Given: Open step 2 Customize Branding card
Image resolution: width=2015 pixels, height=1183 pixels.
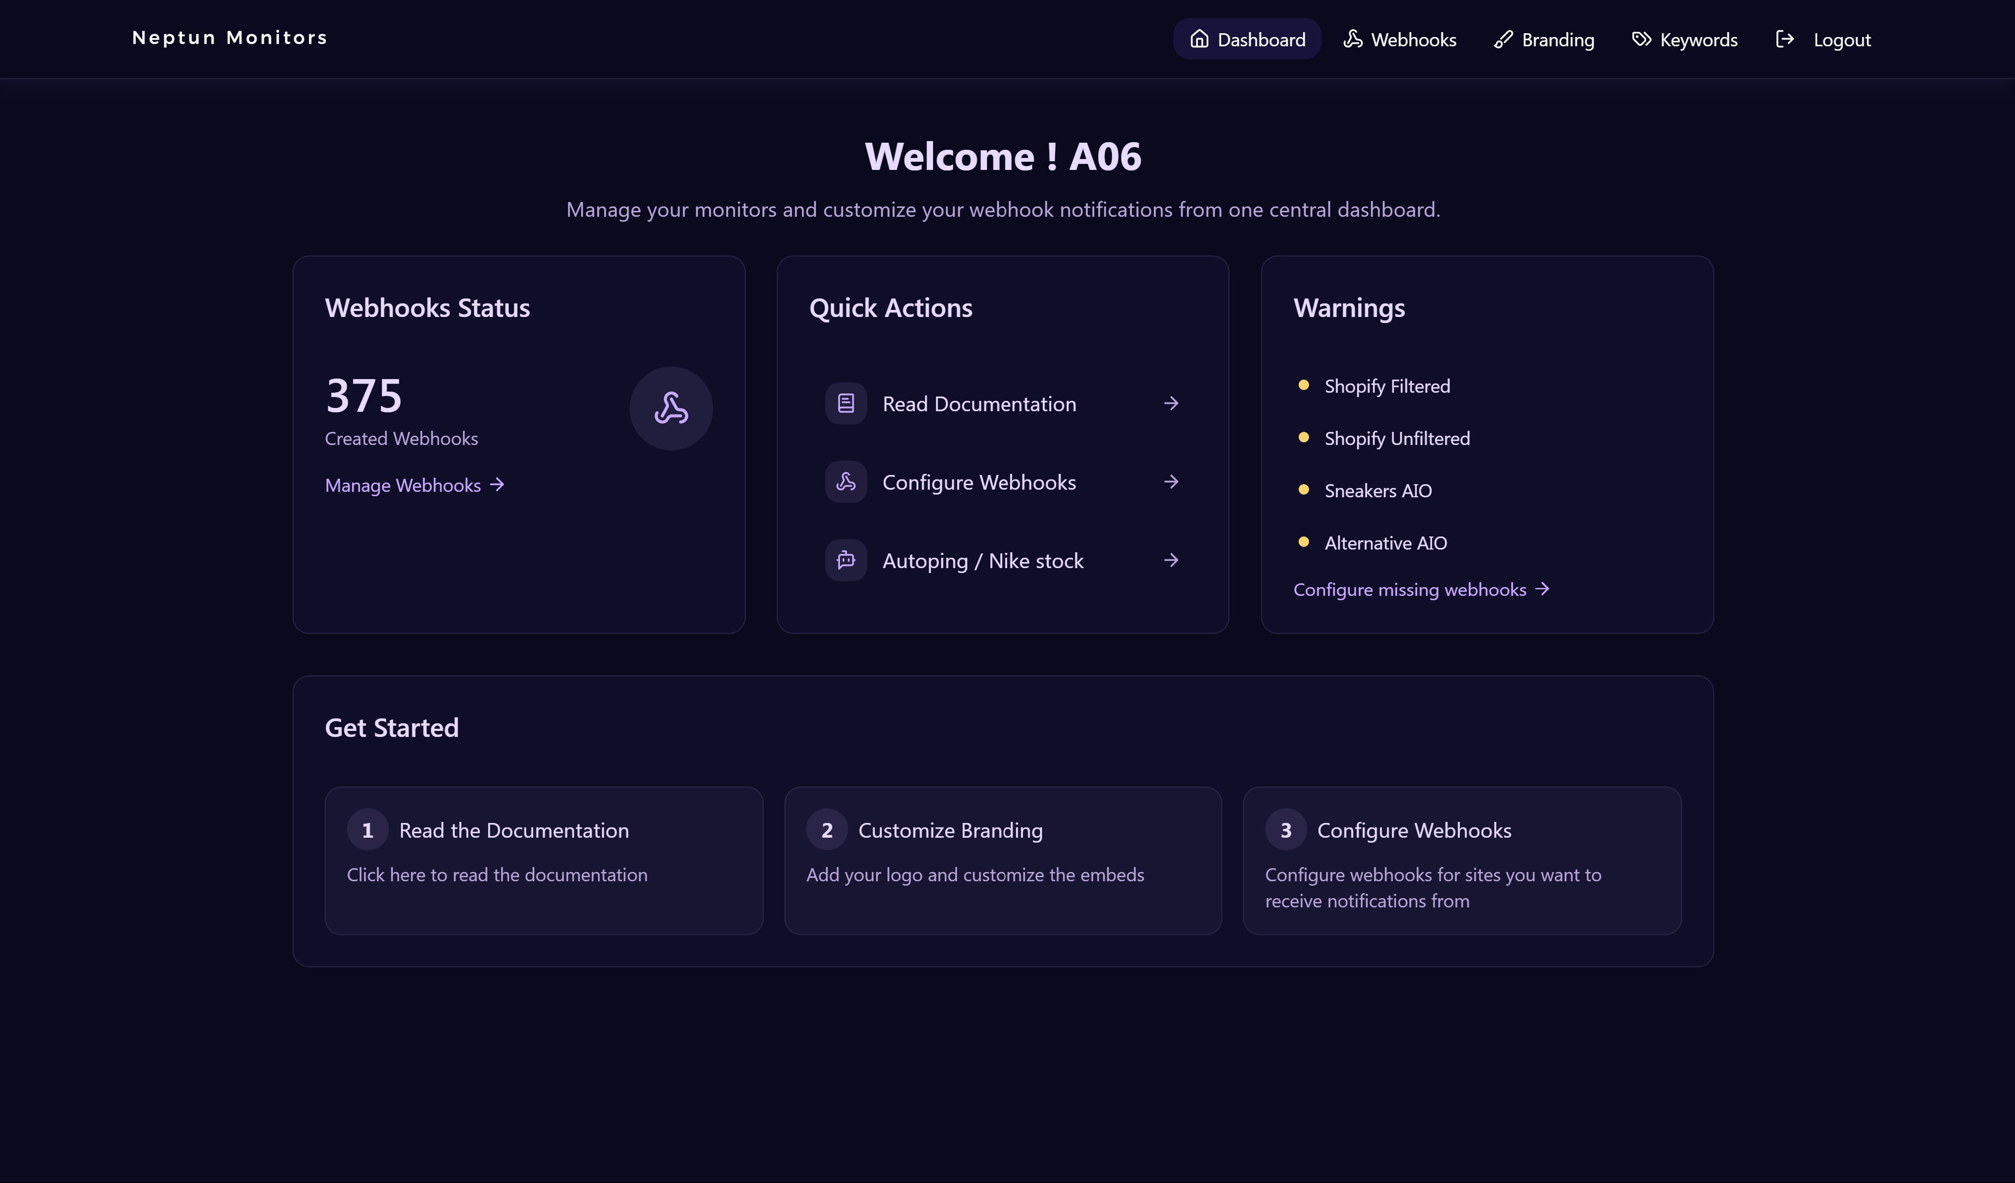Looking at the screenshot, I should [1003, 860].
